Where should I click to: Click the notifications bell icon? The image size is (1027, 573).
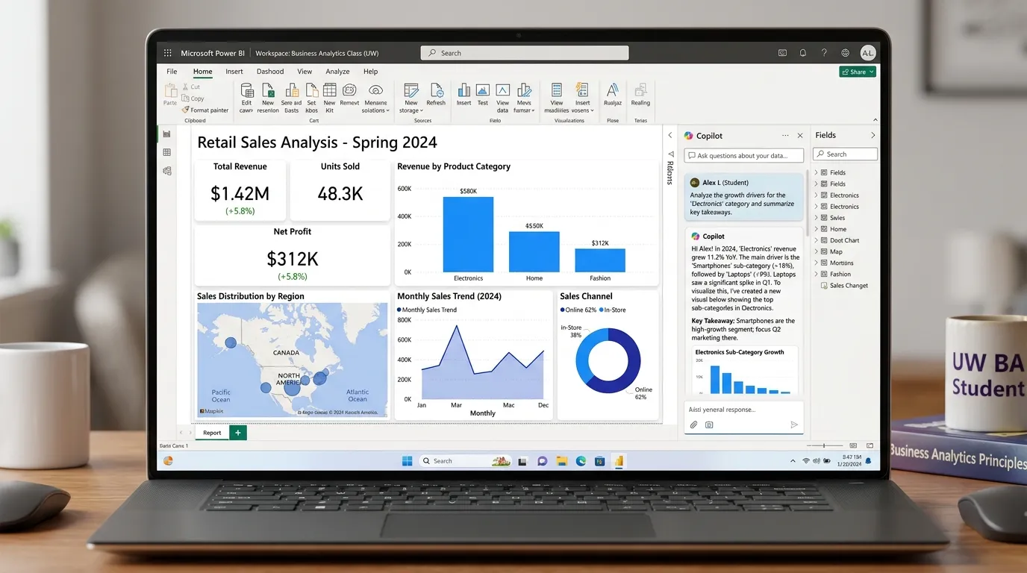tap(803, 53)
